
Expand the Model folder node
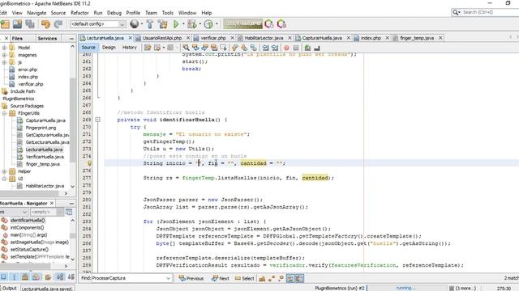pos(4,48)
